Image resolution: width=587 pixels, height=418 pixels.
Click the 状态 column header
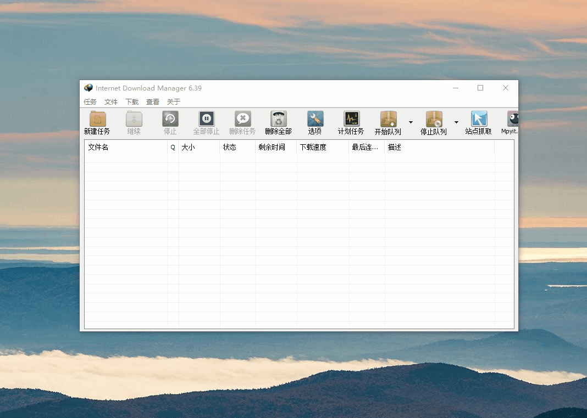coord(237,148)
